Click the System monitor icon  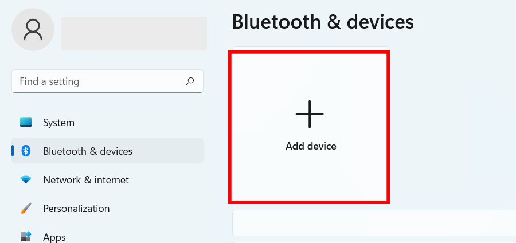(26, 122)
